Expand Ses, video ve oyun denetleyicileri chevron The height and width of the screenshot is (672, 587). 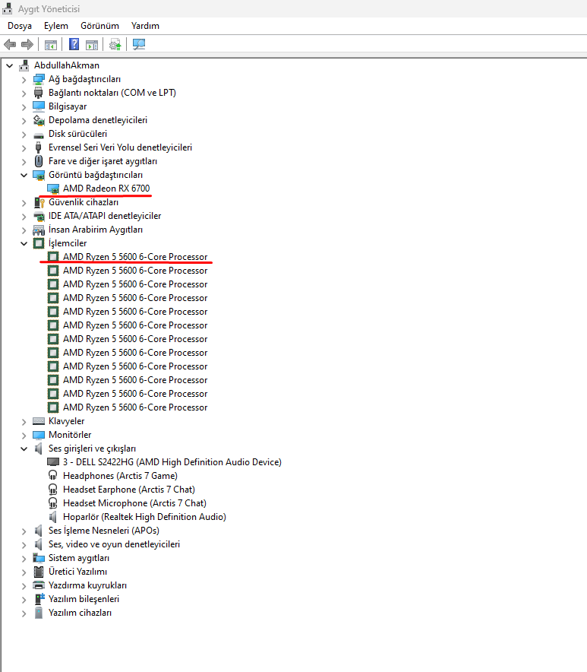coord(24,545)
